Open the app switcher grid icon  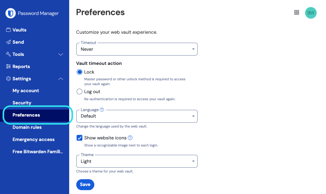(297, 13)
